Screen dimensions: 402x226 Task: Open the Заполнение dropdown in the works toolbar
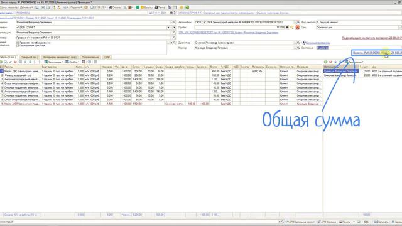pos(53,62)
